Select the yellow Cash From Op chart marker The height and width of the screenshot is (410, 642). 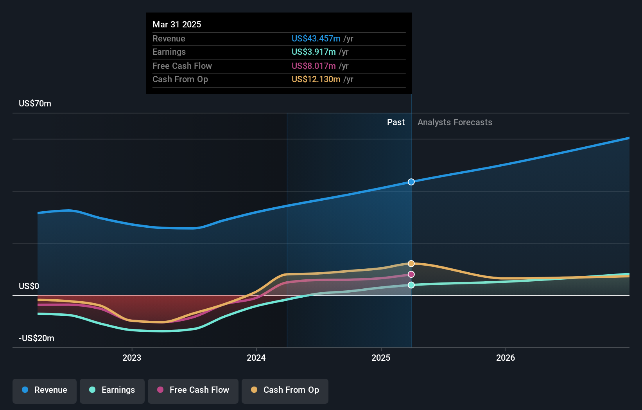(x=411, y=263)
